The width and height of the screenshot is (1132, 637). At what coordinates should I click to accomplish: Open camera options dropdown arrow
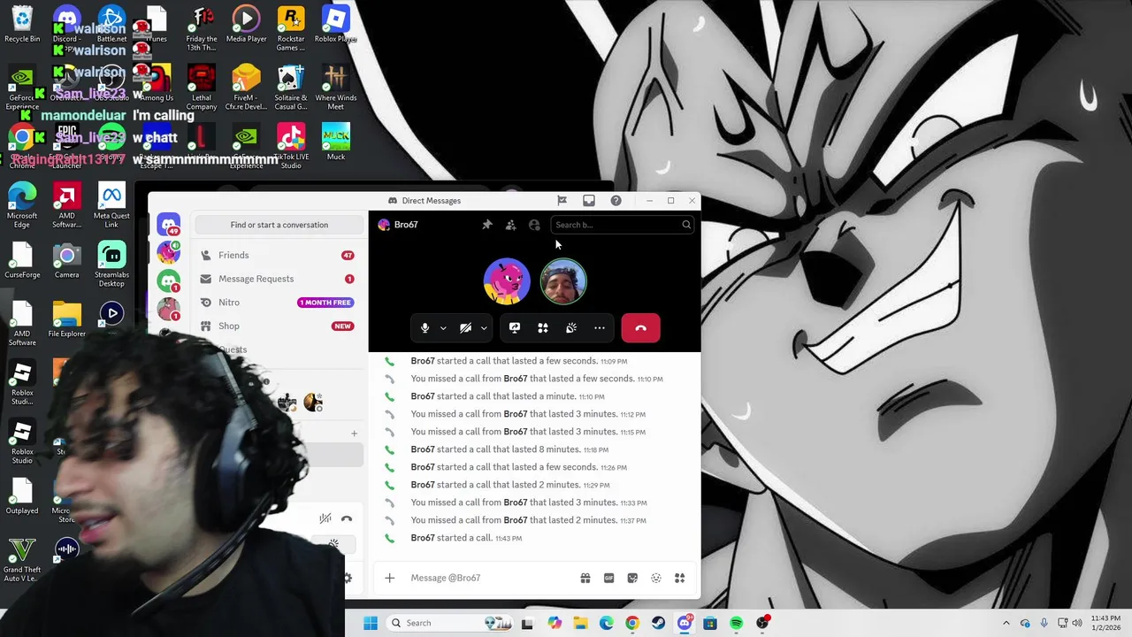(x=484, y=328)
